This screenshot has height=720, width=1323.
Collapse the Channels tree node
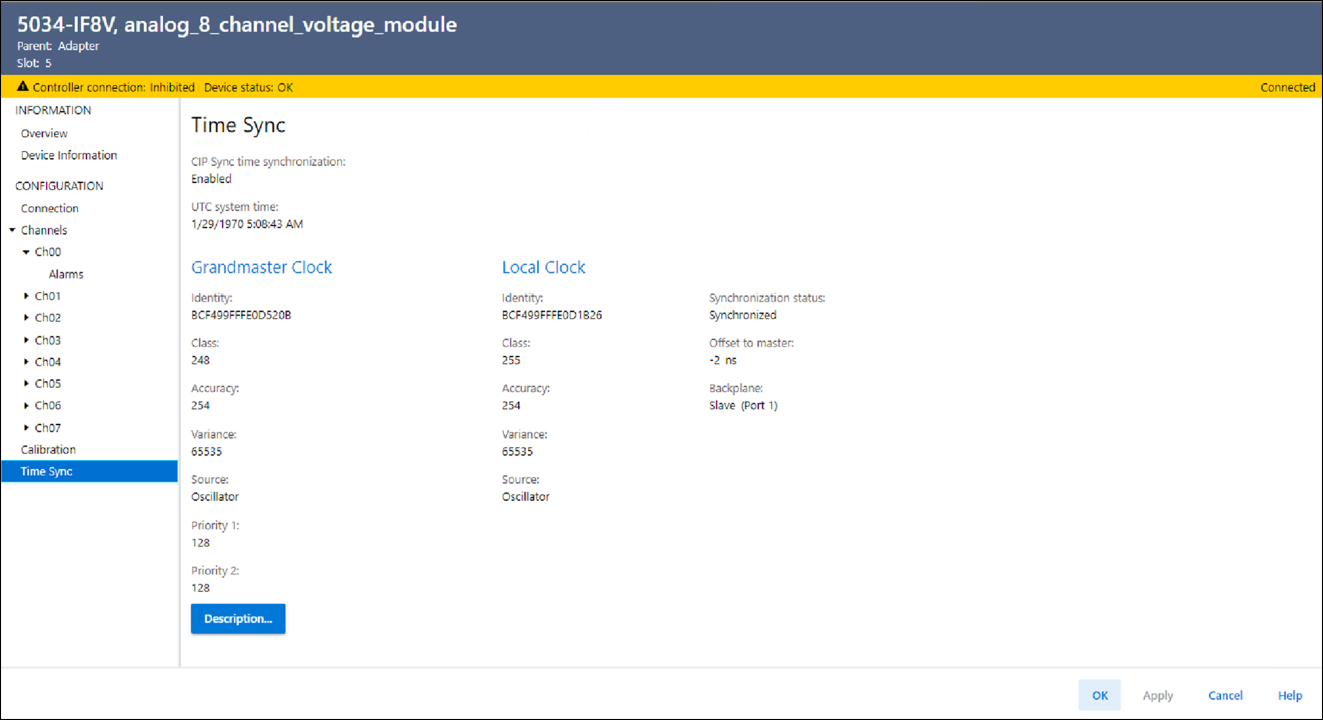[x=12, y=230]
